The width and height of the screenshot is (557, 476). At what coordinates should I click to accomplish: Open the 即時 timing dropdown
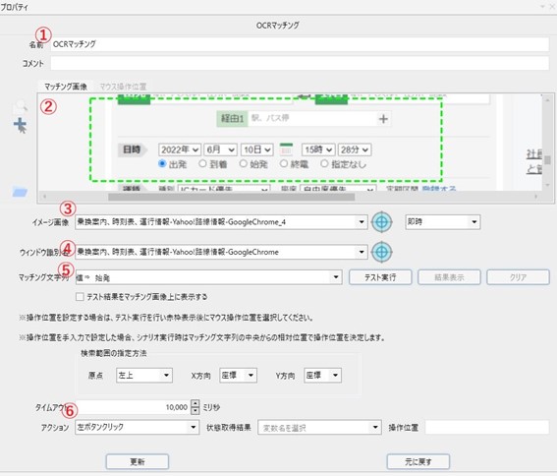(473, 222)
